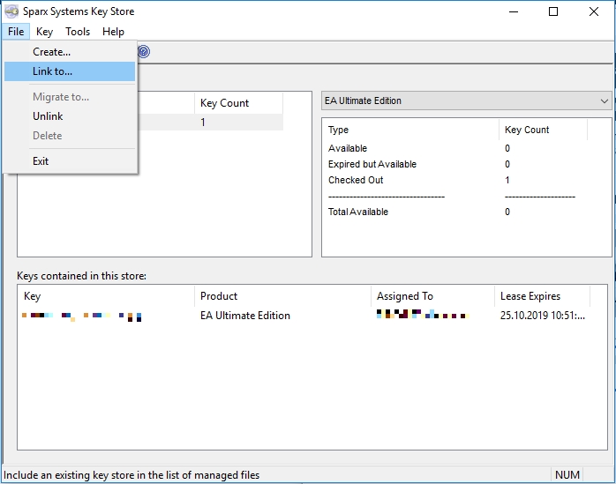Maximize the Key Store window
Screen dimensions: 616x484
pos(553,11)
